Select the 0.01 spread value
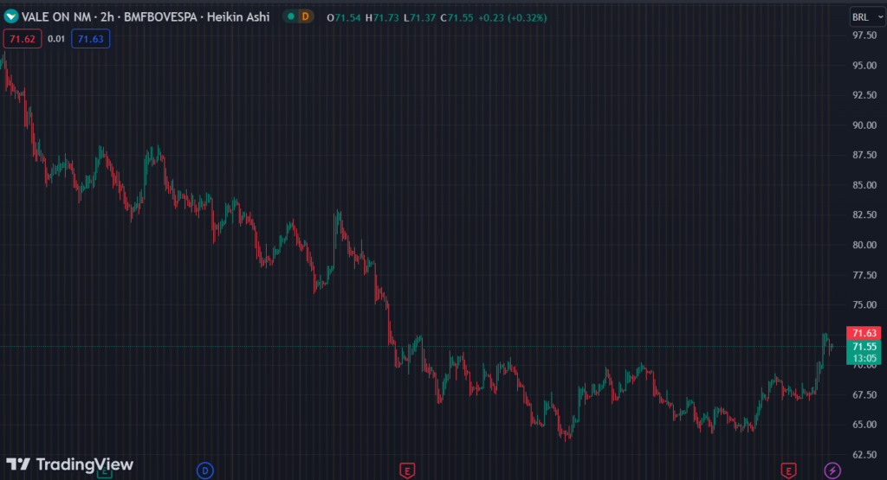 click(56, 39)
